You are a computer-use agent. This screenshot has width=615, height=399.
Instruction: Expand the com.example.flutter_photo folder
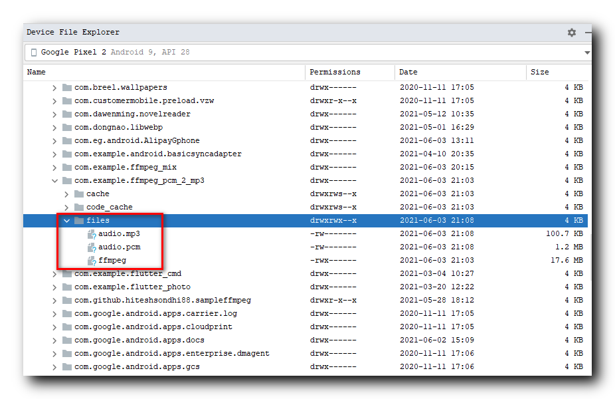(x=54, y=287)
